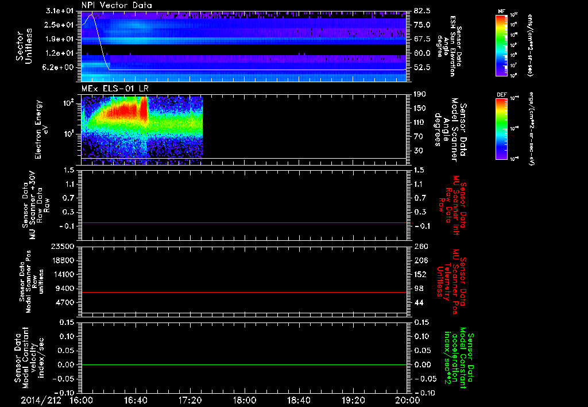Click the 'DEF' label above the color bar
588x407 pixels.
click(x=501, y=95)
